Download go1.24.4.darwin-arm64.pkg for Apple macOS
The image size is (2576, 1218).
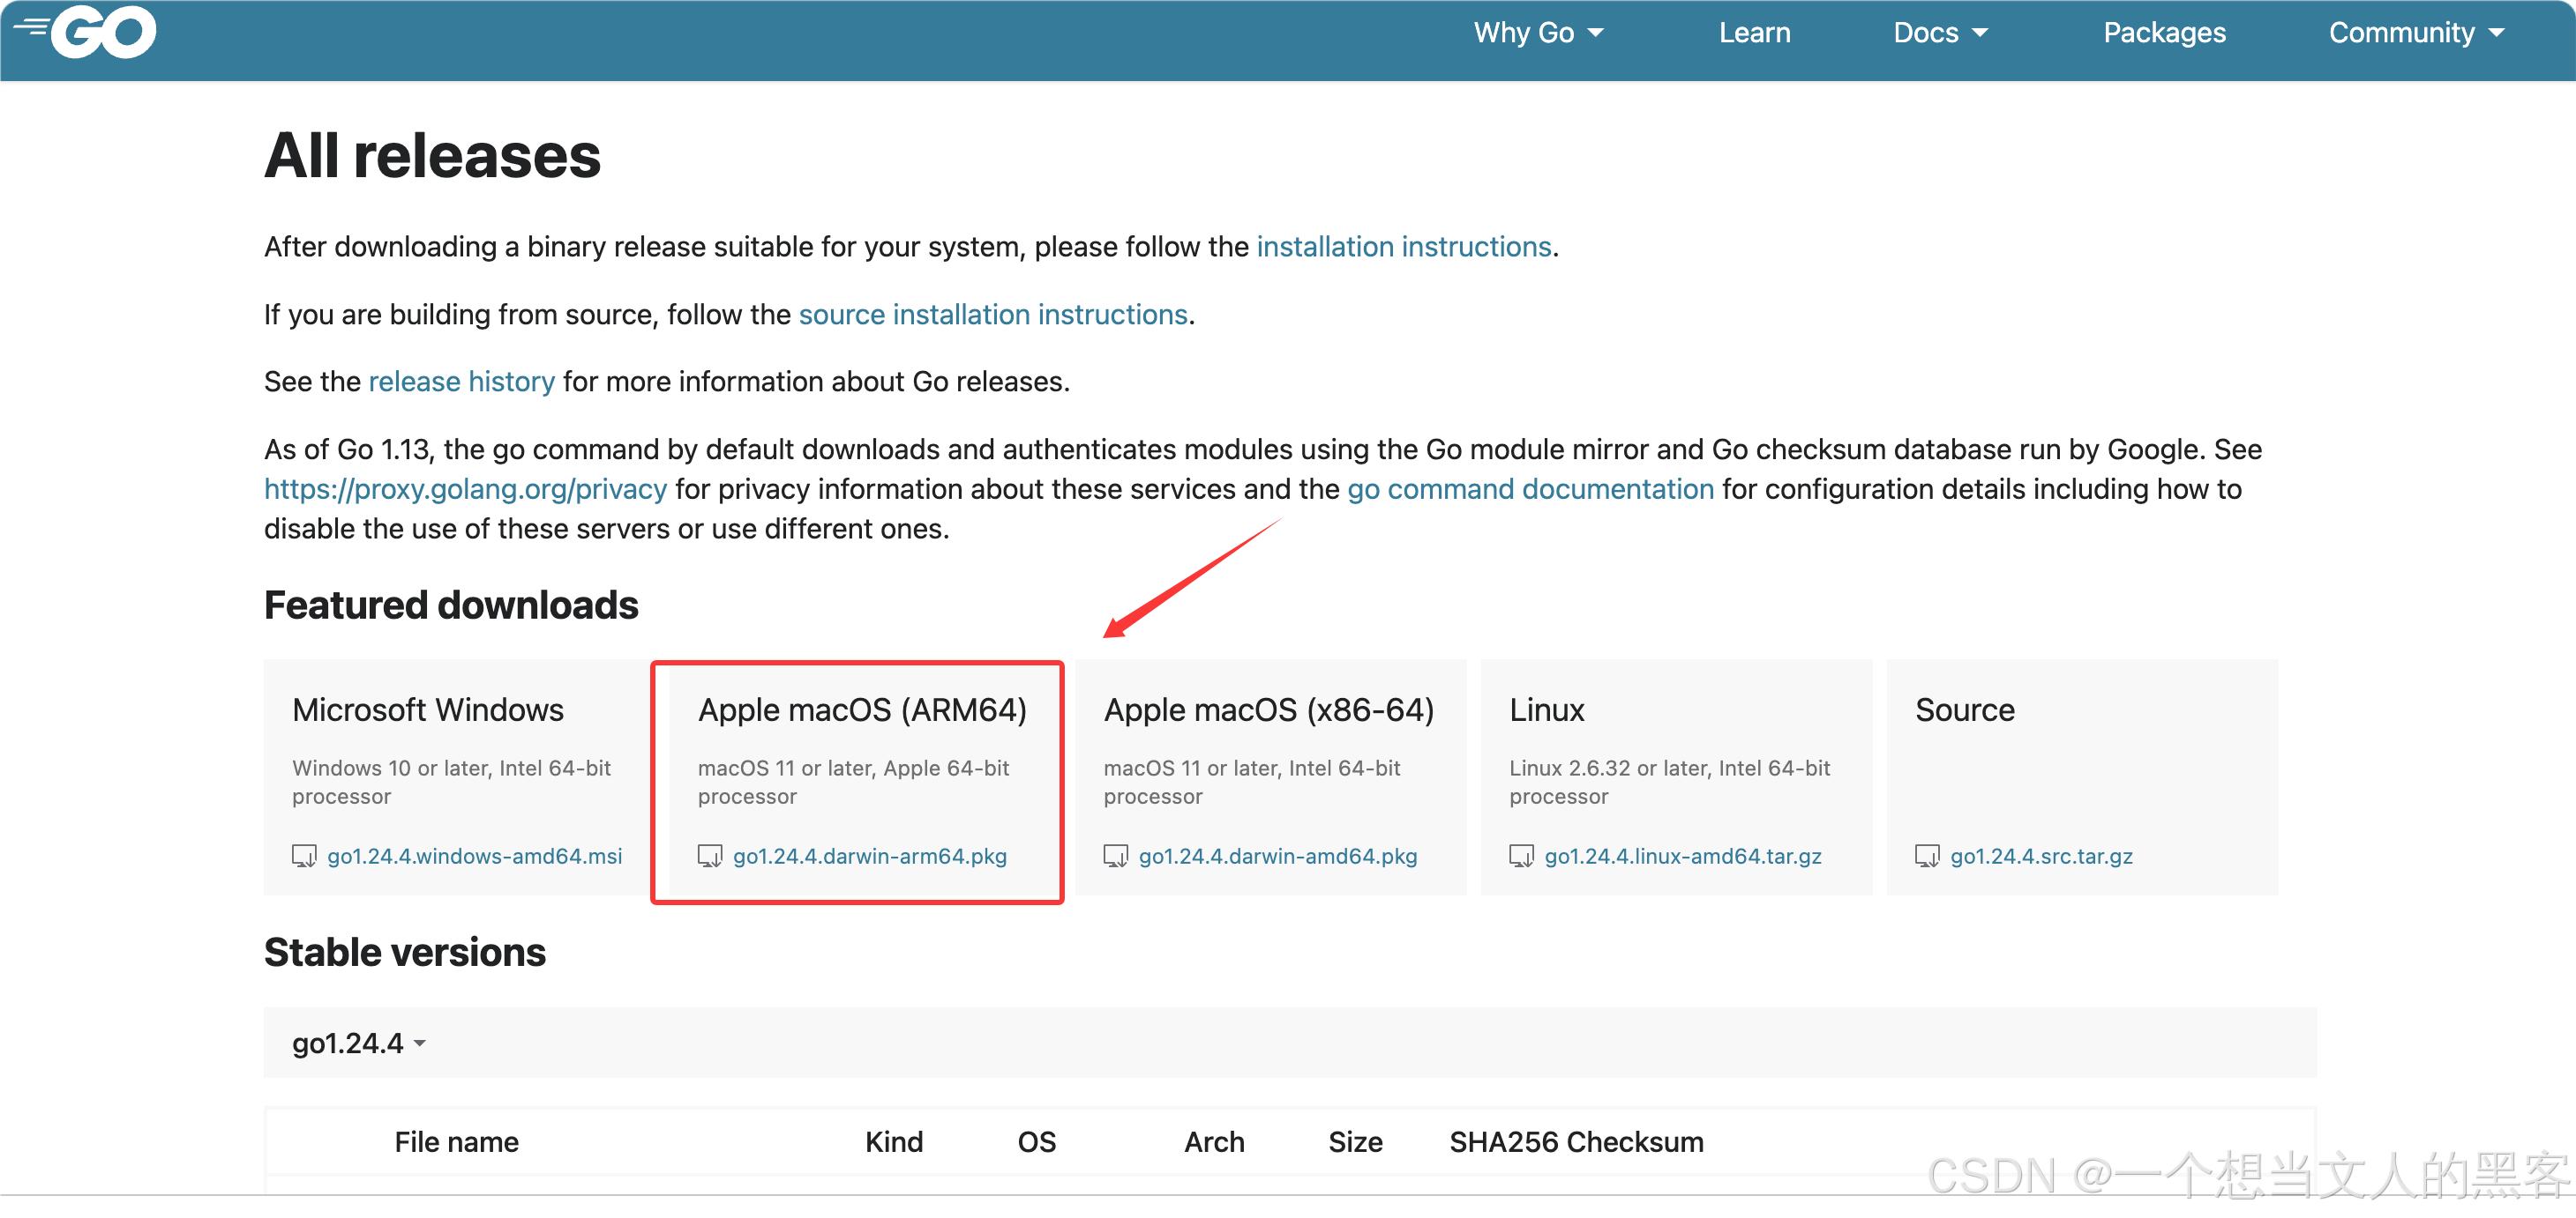869,857
